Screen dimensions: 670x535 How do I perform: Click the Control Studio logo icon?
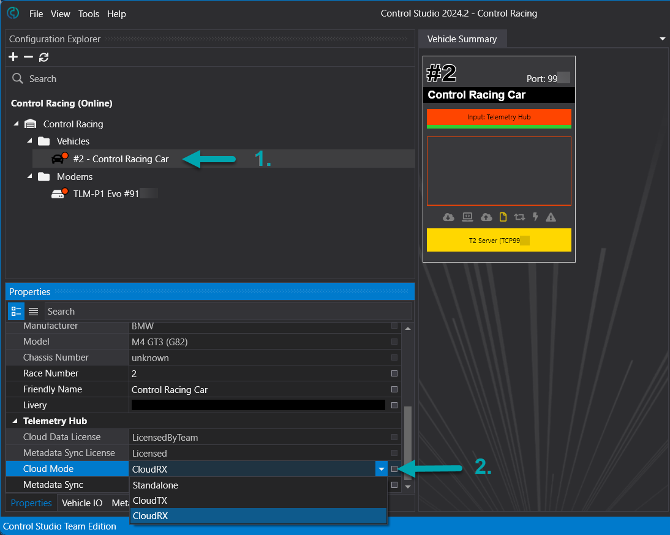pos(13,13)
